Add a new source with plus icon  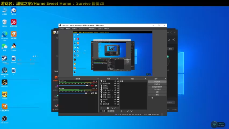pos(102,108)
